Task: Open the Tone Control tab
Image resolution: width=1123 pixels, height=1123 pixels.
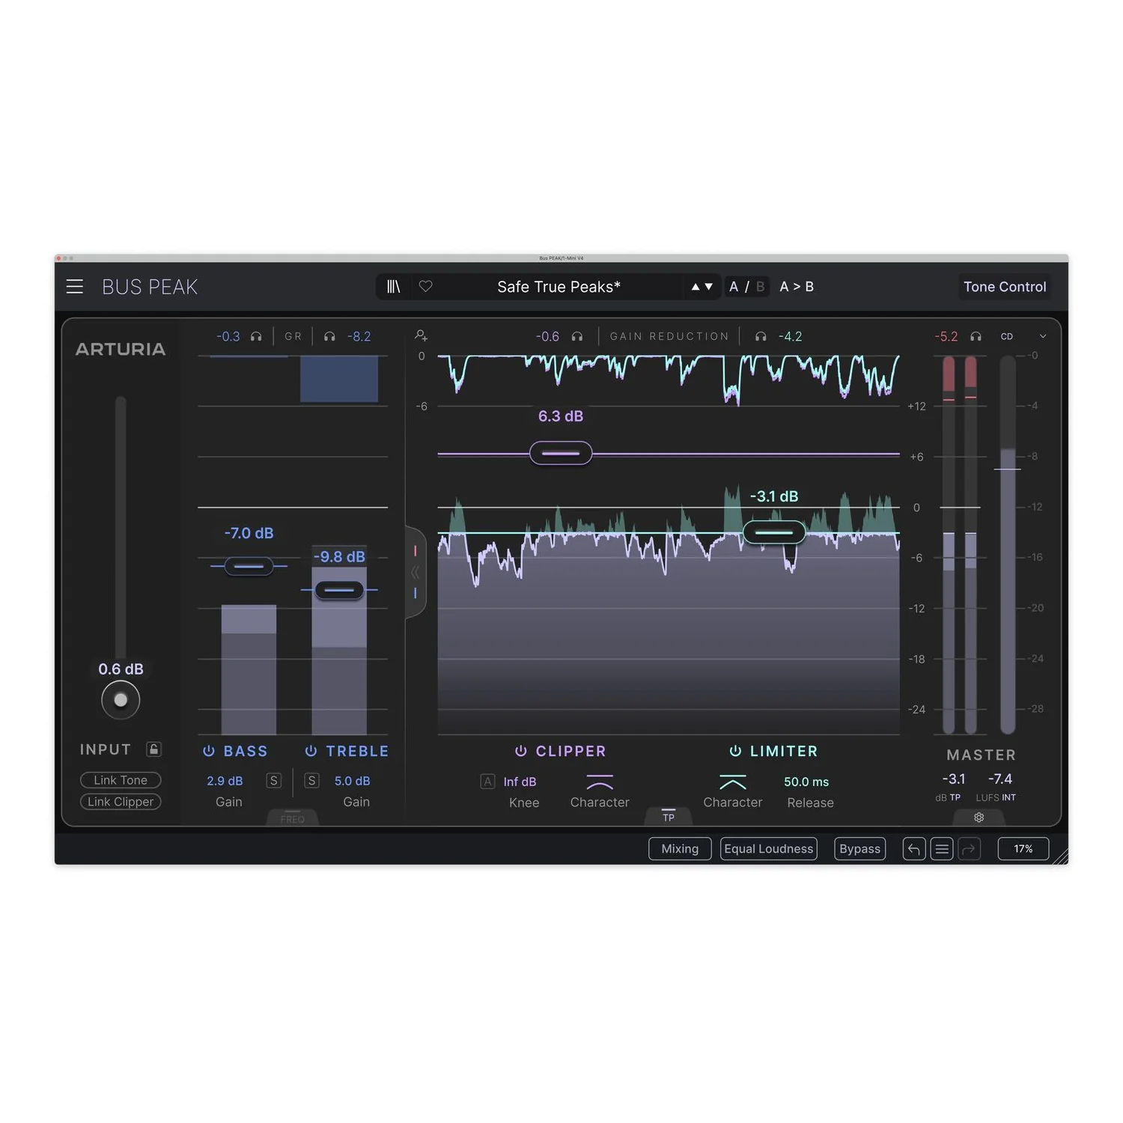Action: 1005,287
